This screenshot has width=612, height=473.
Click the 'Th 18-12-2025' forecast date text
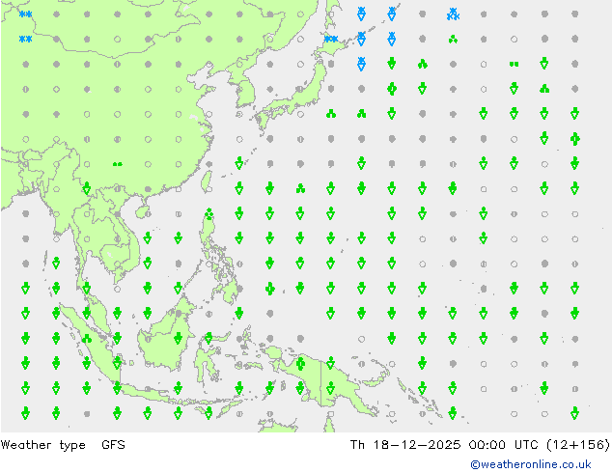pos(405,444)
